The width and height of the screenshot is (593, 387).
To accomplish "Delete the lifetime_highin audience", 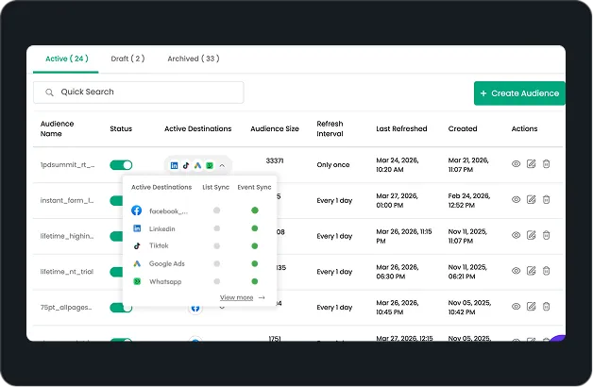I will coord(546,235).
